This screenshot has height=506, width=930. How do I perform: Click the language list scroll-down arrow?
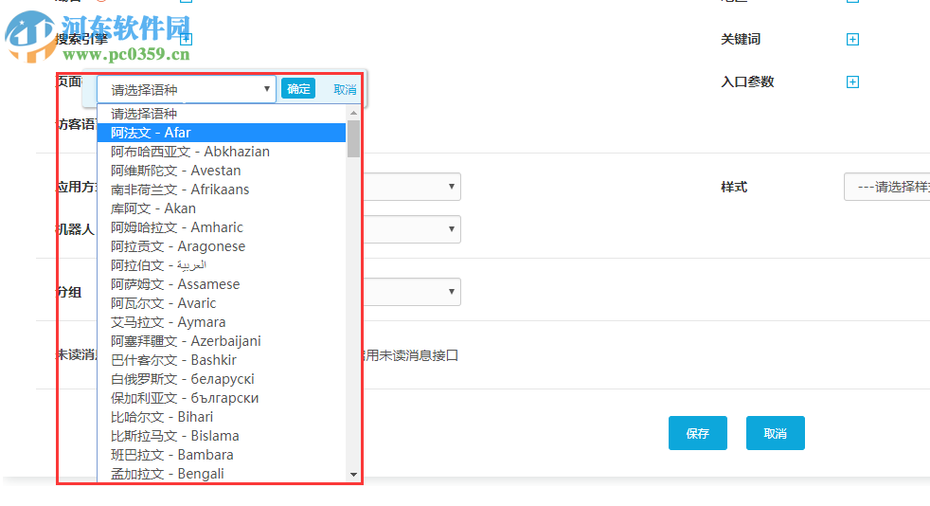(353, 474)
